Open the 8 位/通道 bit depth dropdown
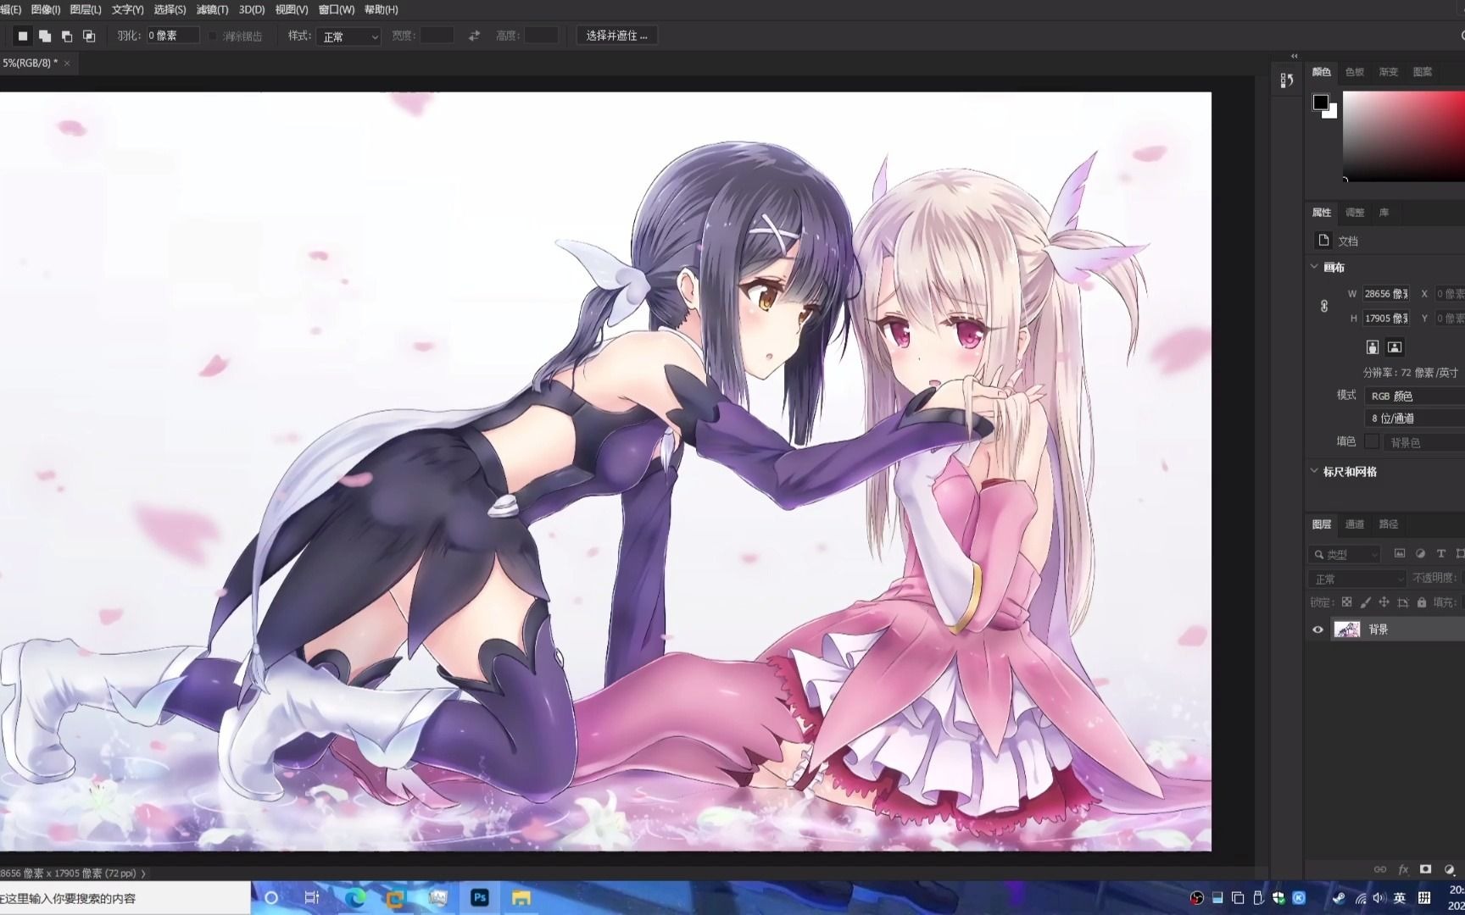This screenshot has width=1465, height=915. pyautogui.click(x=1415, y=418)
